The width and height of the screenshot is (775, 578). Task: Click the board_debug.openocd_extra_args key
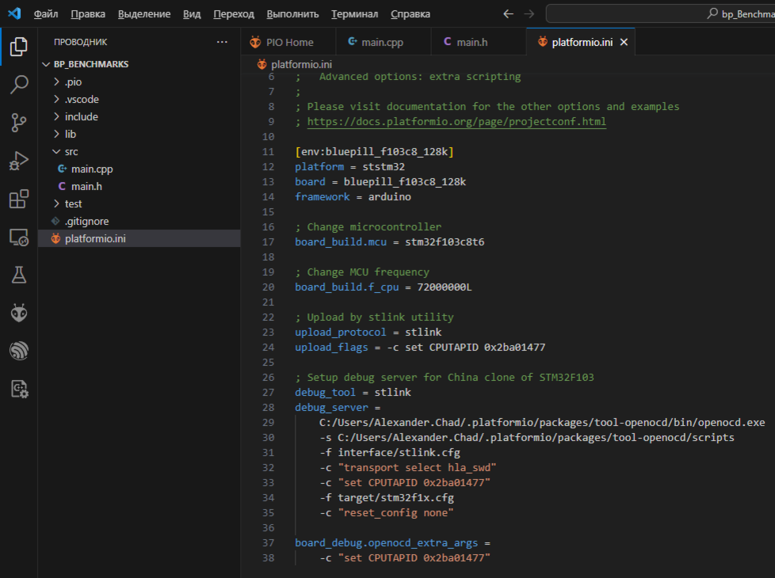point(387,543)
